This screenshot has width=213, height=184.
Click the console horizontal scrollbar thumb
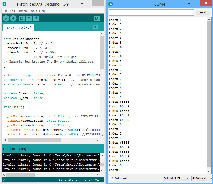click(x=20, y=175)
